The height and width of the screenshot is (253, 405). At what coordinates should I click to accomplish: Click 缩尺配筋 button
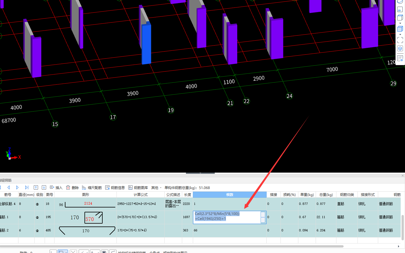(92, 188)
